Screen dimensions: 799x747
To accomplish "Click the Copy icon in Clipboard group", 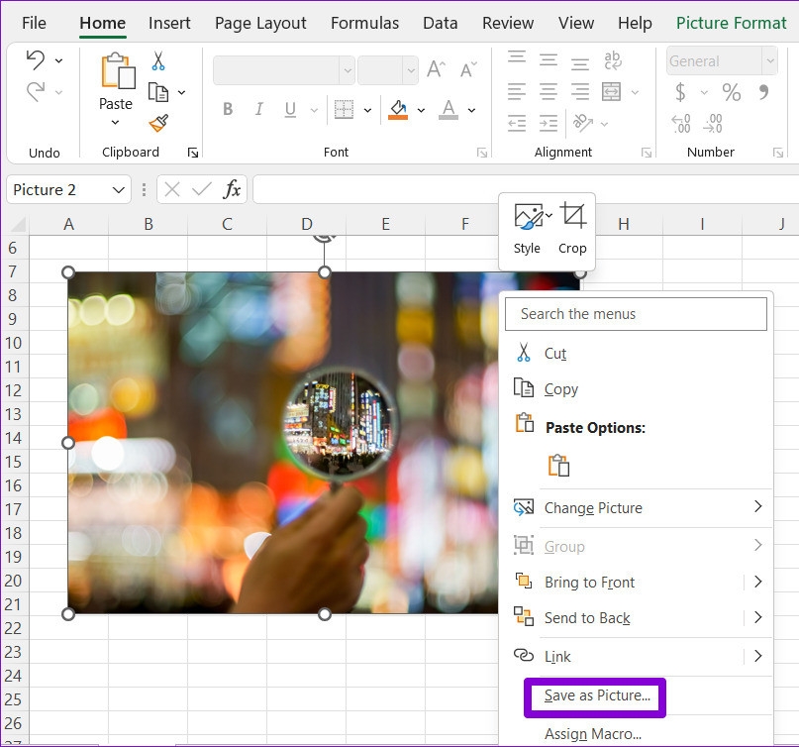I will pos(158,92).
